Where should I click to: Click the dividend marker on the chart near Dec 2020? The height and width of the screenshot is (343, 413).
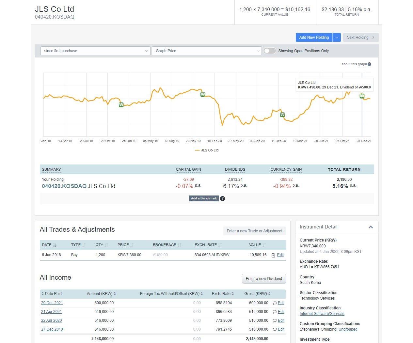pos(282,115)
